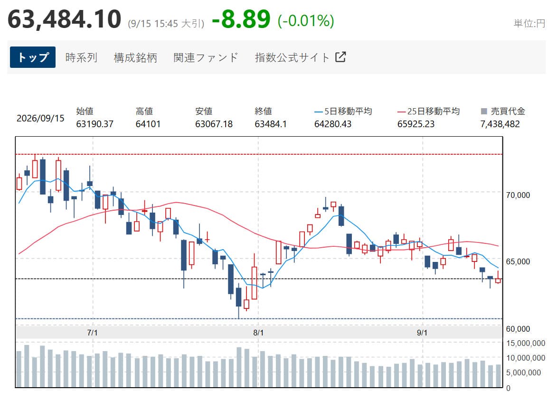This screenshot has height=400, width=557.
Task: Click the trading value 7,438,482
Action: [500, 124]
